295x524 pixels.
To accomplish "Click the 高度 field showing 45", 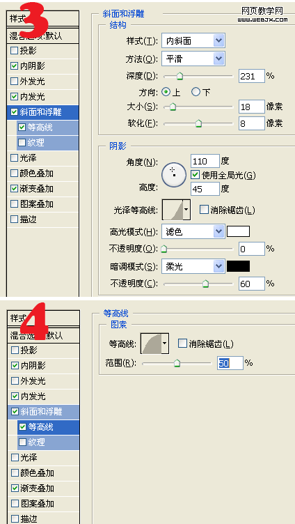I will (x=205, y=189).
